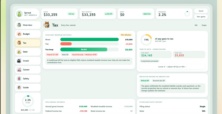Click the Tax fox icon in sidebar
This screenshot has width=222, height=114.
click(x=19, y=43)
